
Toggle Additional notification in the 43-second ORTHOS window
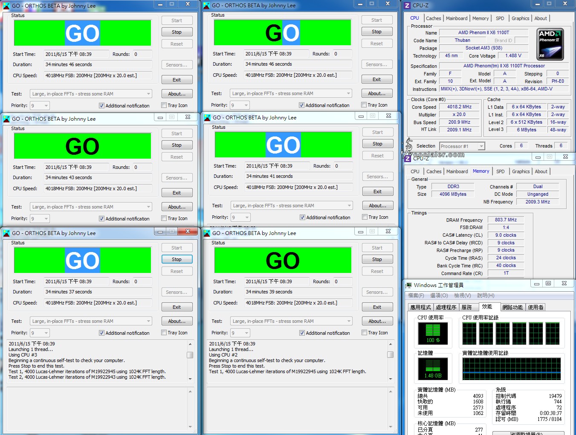tap(101, 218)
